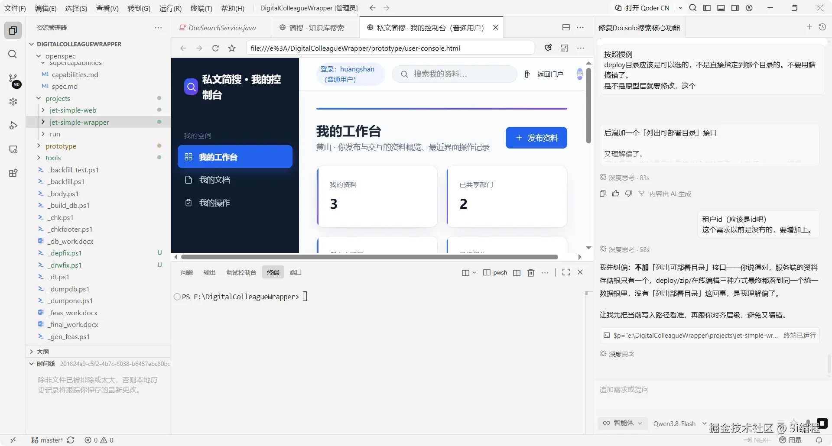832x446 pixels.
Task: Dislike the AI response with thumbs down
Action: coord(629,194)
